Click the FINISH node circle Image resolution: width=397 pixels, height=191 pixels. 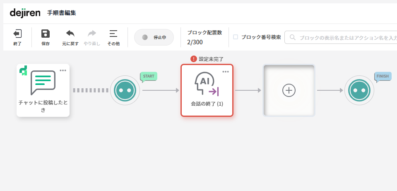click(359, 90)
